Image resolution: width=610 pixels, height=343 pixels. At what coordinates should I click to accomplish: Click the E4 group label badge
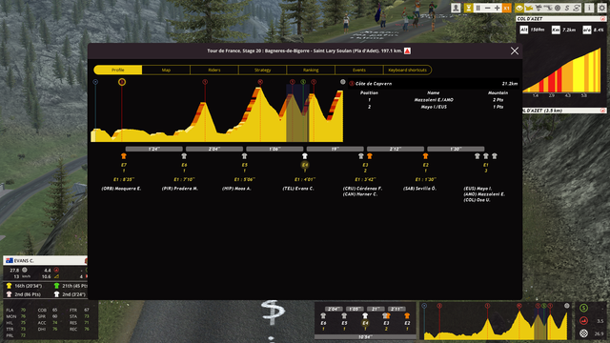[305, 165]
